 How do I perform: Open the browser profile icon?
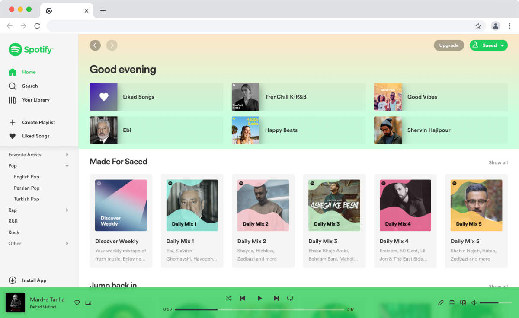pos(496,26)
